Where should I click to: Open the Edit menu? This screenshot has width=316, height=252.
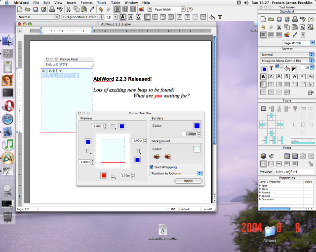tap(46, 2)
